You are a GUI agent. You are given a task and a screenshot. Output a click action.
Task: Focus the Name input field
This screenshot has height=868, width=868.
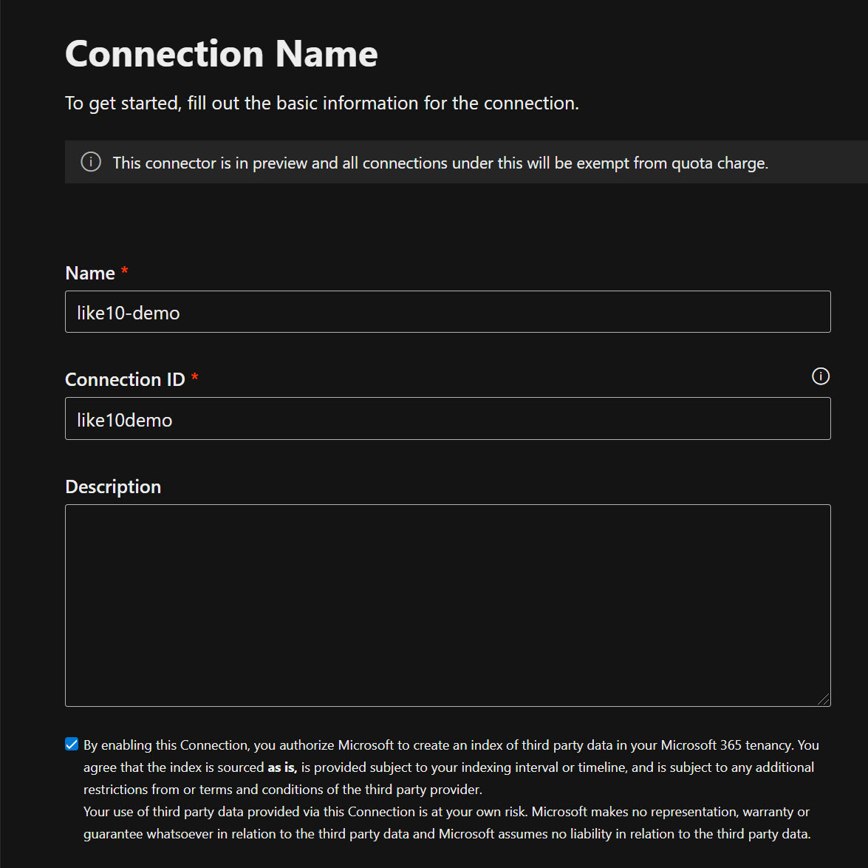448,312
